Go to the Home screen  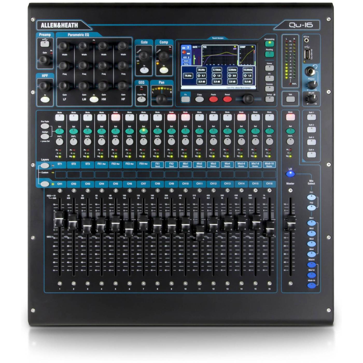[x=269, y=68]
